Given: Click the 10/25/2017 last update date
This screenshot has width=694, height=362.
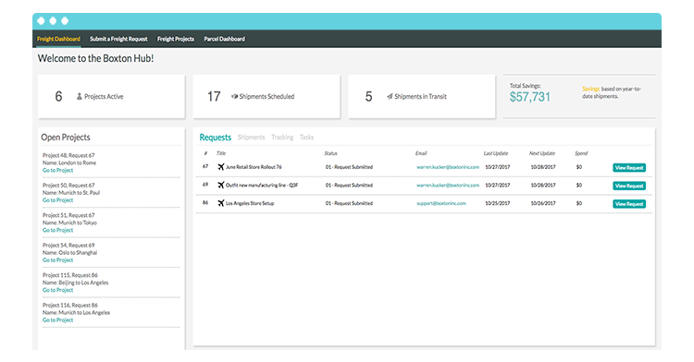Looking at the screenshot, I should coord(498,203).
